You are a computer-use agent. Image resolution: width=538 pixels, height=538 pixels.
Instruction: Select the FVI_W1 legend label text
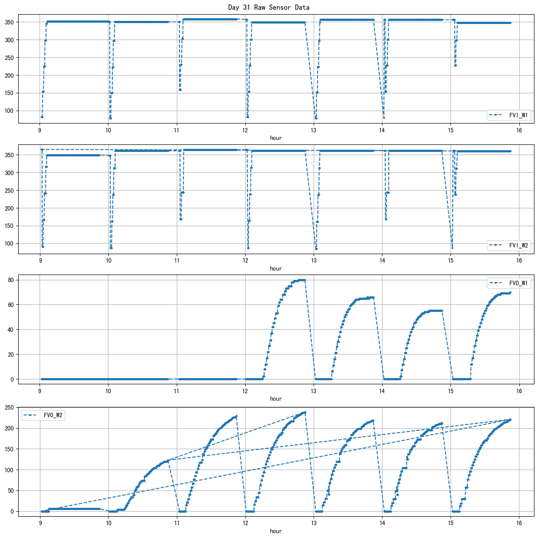518,115
